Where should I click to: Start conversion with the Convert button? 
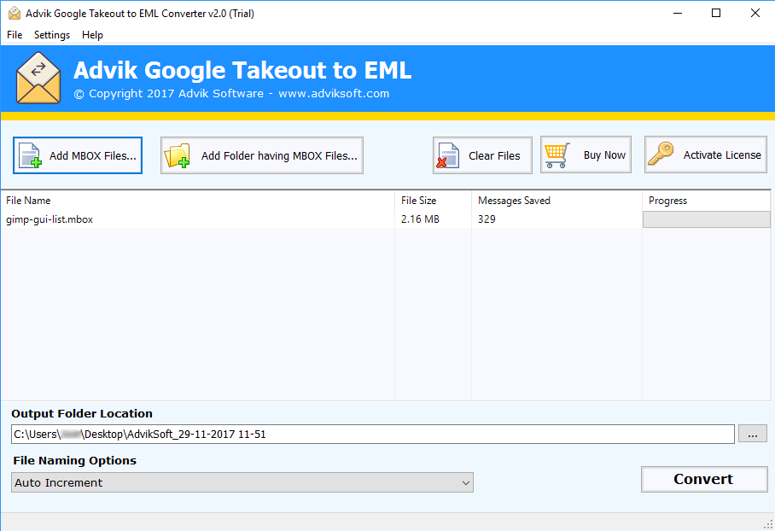point(704,479)
